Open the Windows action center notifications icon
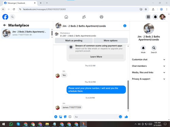Screen dimensions: 170x127 coord(165,124)
